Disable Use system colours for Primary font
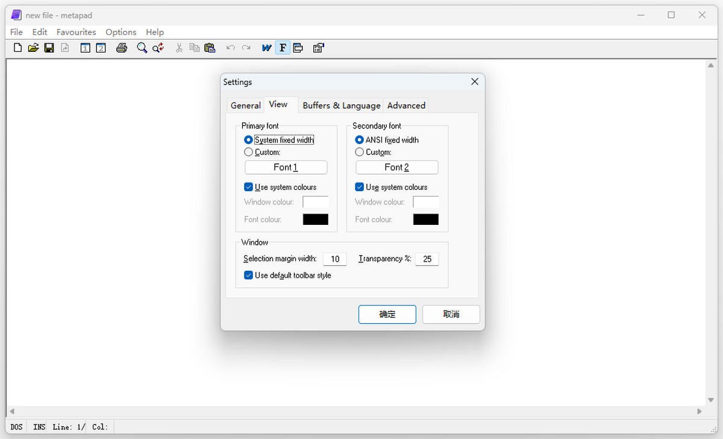The image size is (723, 439). 248,188
